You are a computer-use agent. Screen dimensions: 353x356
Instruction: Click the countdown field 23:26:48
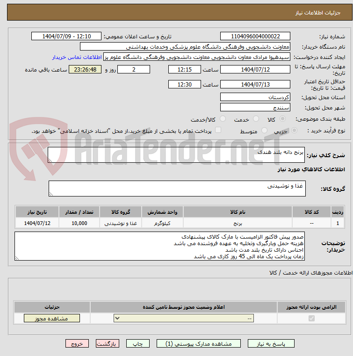(x=85, y=70)
